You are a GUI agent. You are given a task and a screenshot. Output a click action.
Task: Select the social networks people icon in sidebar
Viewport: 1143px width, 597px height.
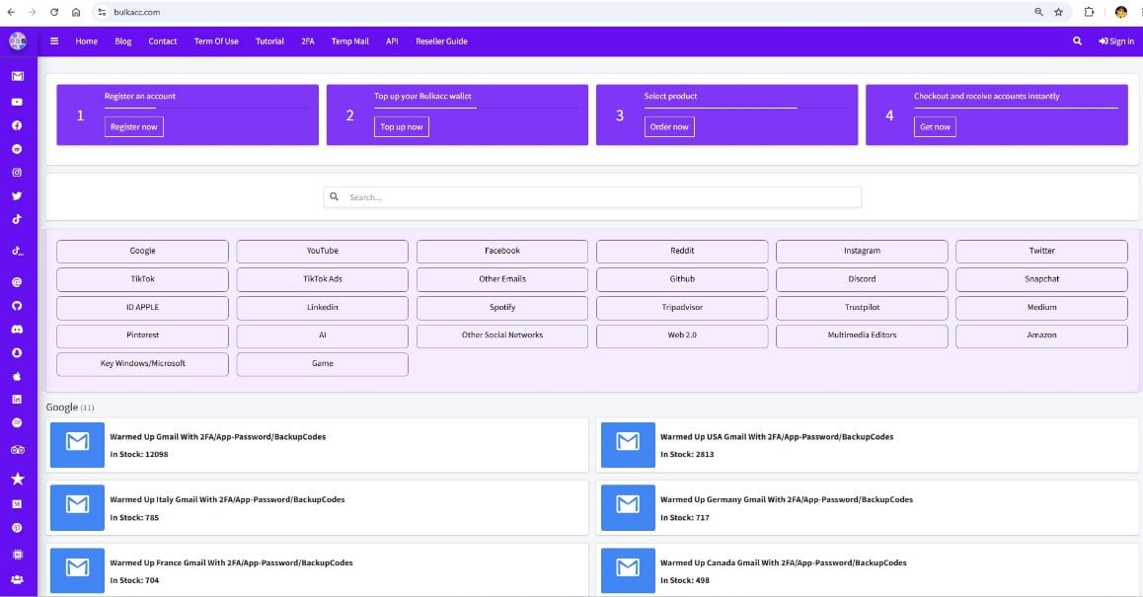coord(18,579)
